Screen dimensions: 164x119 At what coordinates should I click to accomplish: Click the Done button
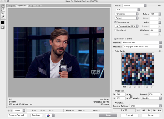click(151, 115)
